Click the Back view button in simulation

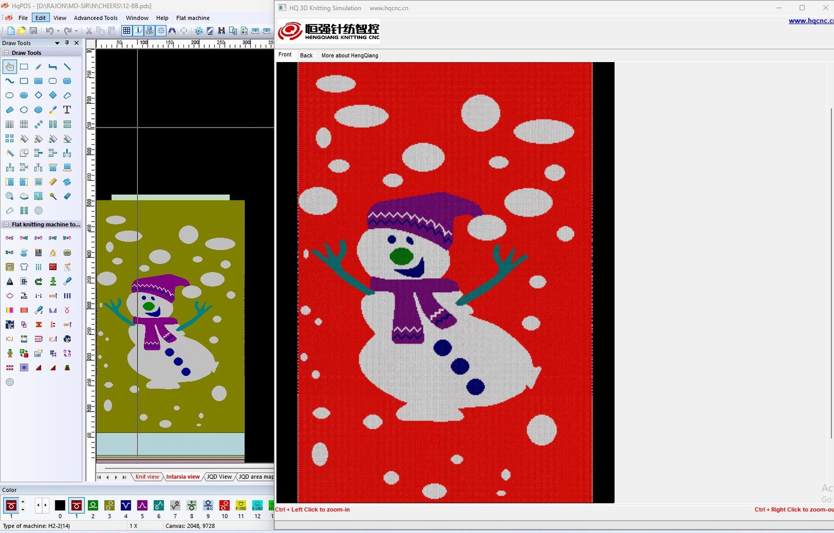[306, 55]
